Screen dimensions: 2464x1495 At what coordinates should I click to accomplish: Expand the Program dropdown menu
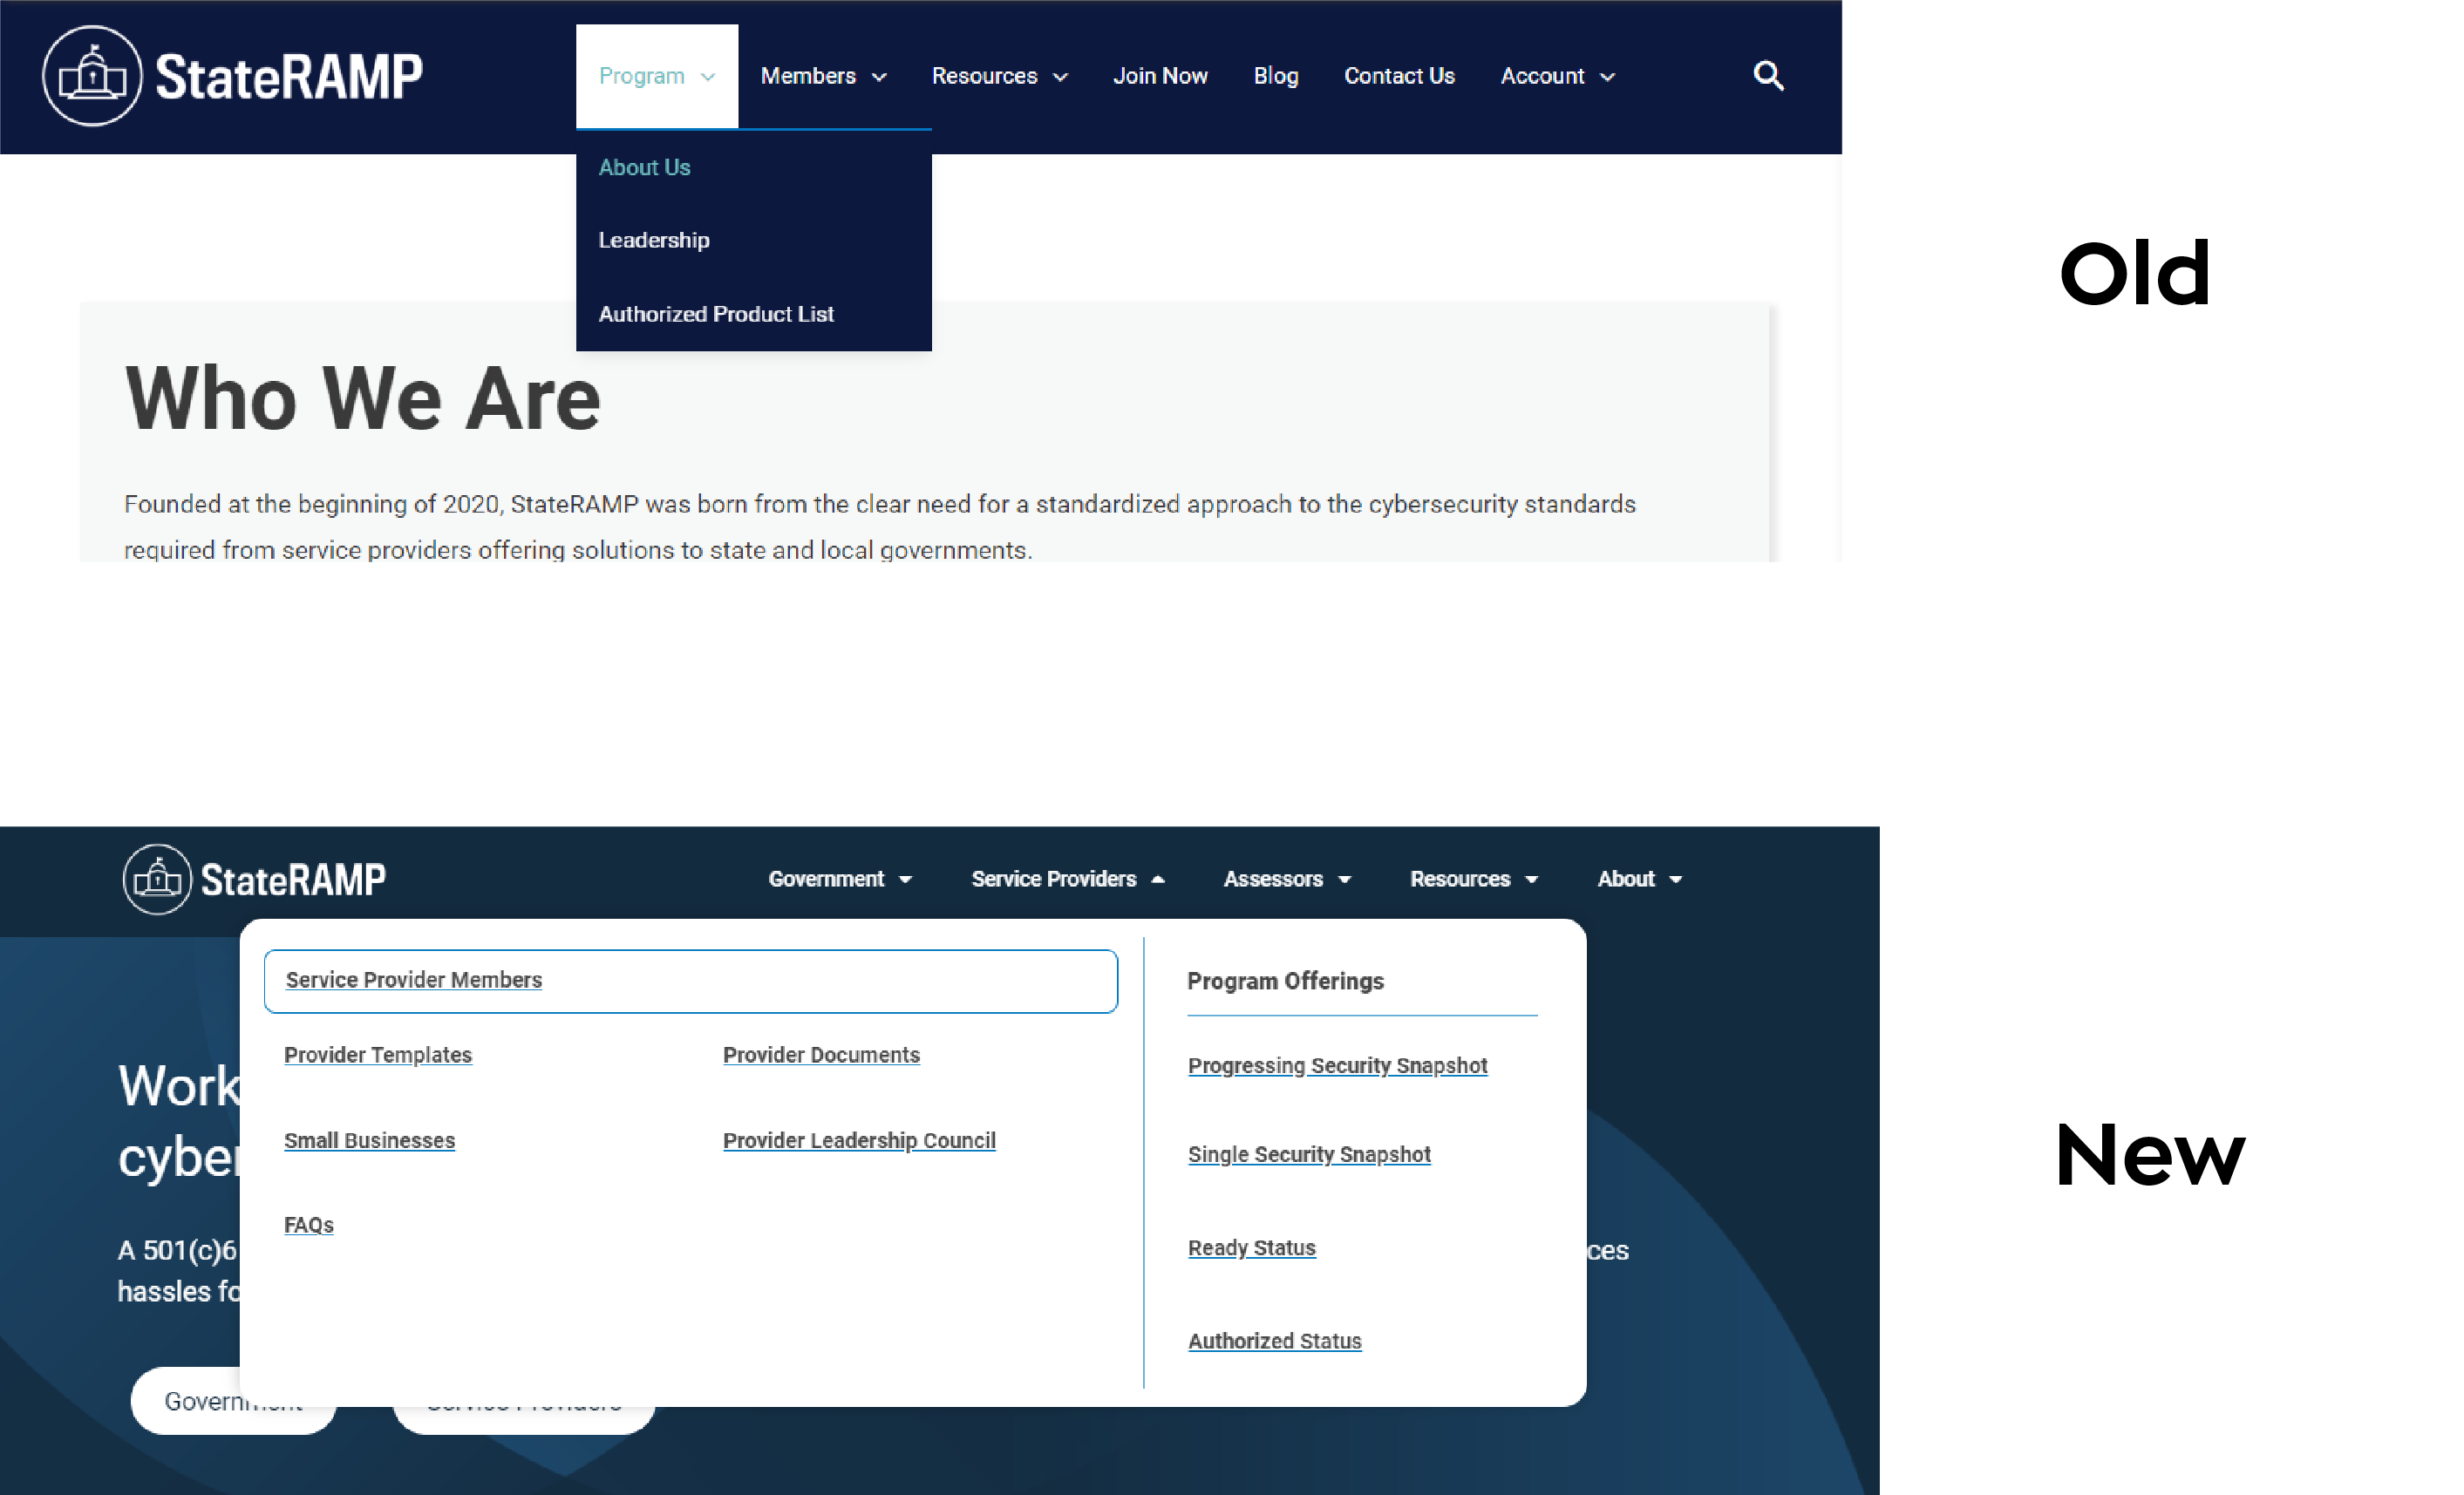pos(655,76)
